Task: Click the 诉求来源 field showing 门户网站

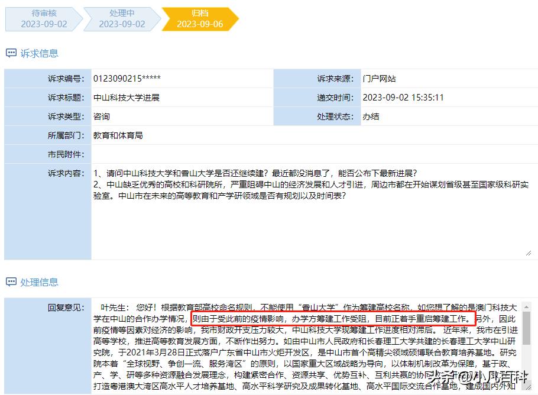Action: pos(446,79)
